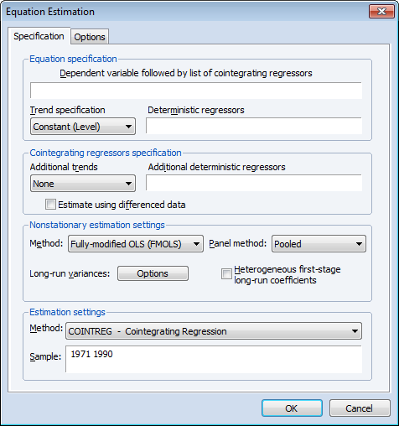The image size is (399, 426).
Task: Click the arrow on Trend specification combo box
Action: click(x=128, y=127)
